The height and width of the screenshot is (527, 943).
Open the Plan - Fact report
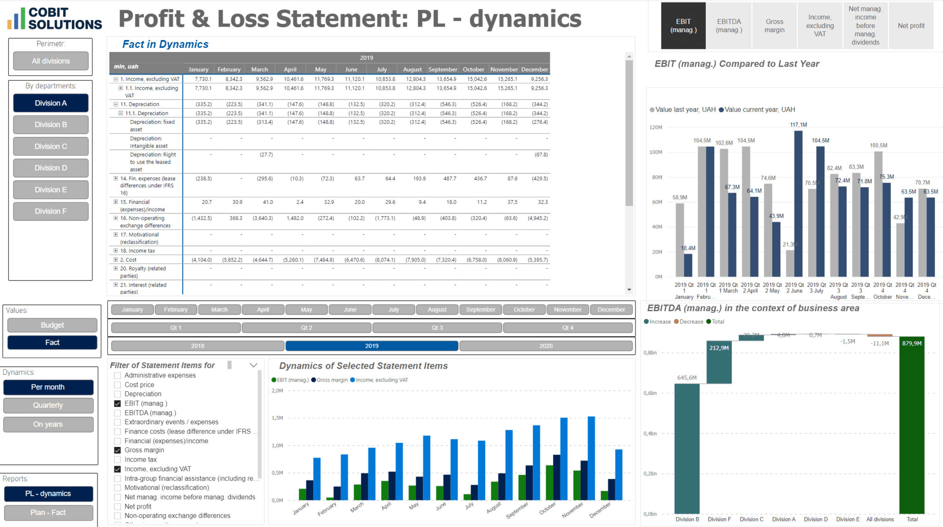click(48, 512)
